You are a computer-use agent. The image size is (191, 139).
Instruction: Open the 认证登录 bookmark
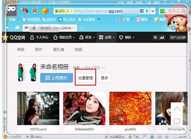click(x=87, y=19)
